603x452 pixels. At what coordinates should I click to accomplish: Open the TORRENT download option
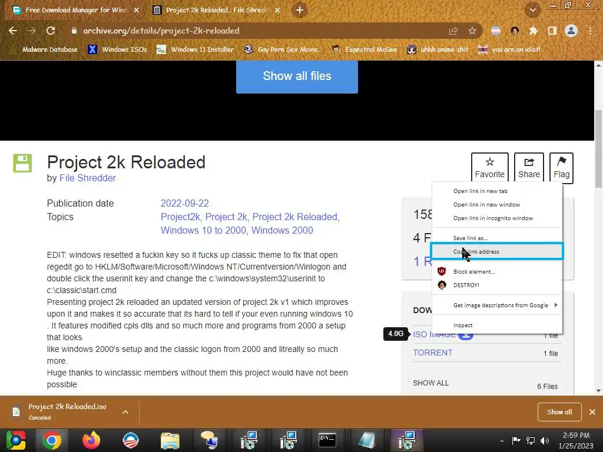pyautogui.click(x=432, y=353)
